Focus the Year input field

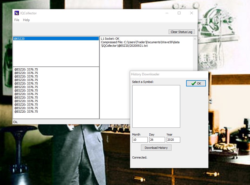173,140
